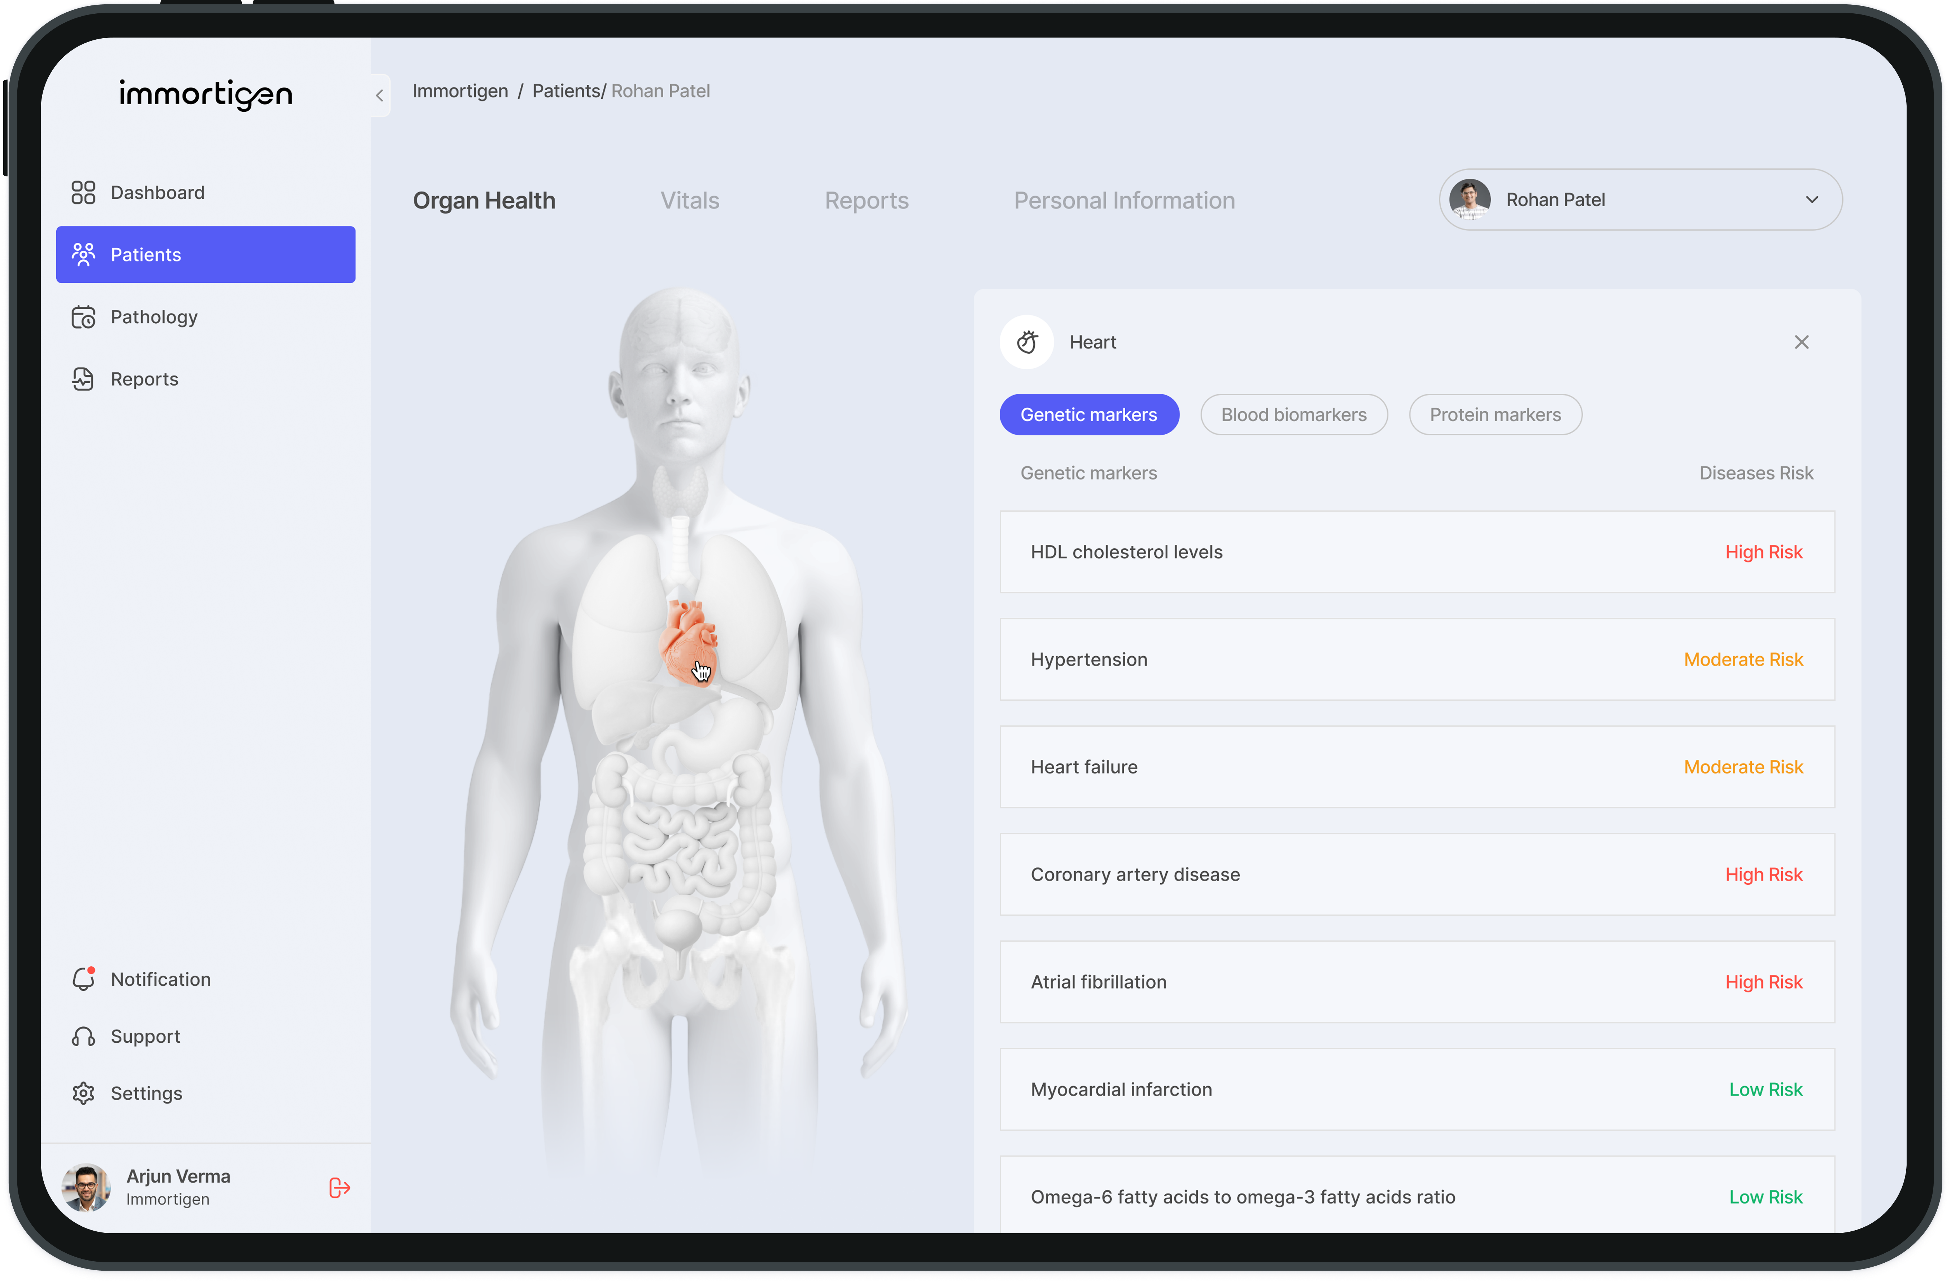Click the Heart organ icon in panel header

click(1026, 342)
